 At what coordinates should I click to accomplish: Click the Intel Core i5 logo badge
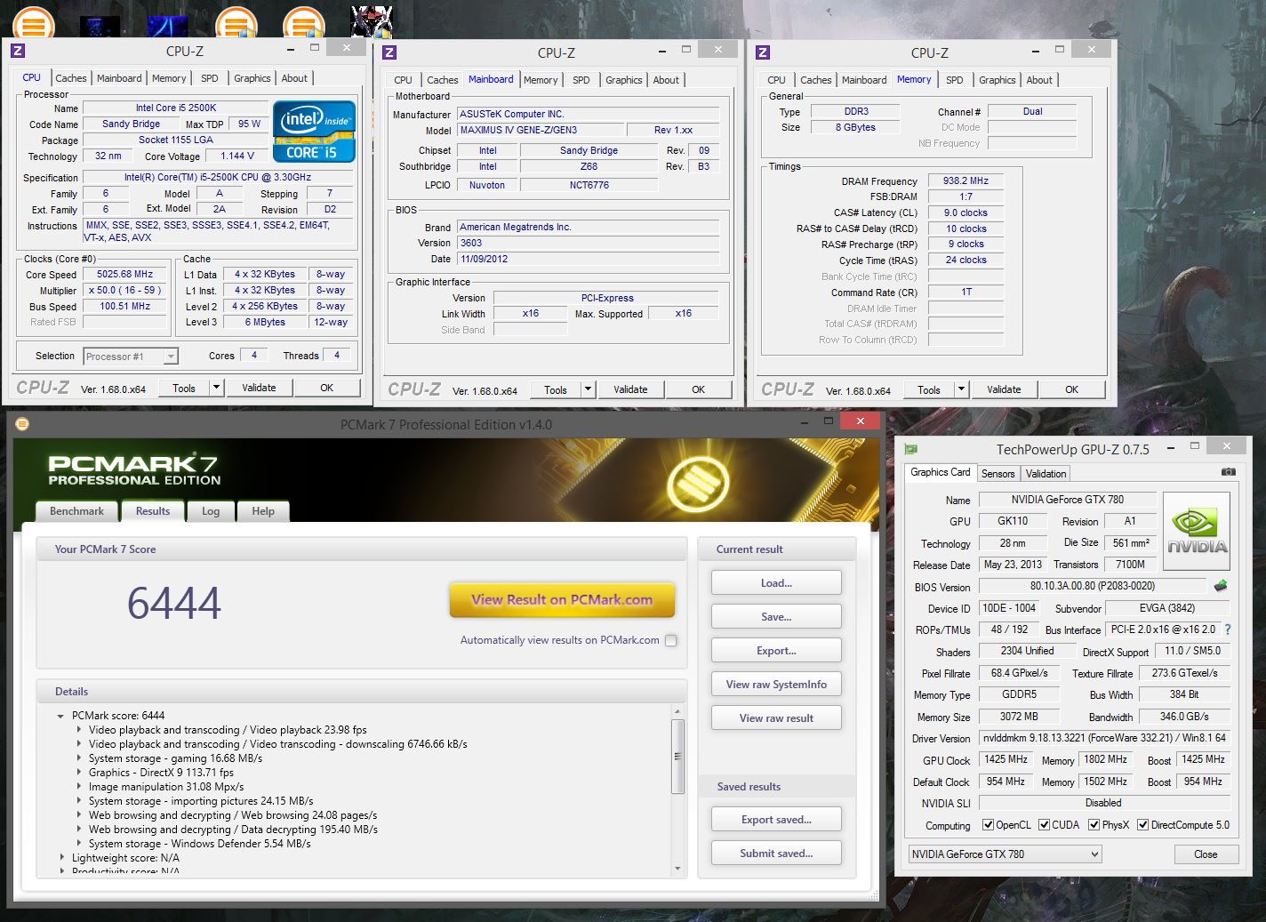coord(314,131)
